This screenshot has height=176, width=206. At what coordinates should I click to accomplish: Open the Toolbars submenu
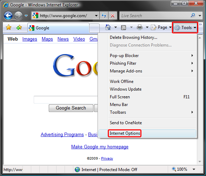pos(147,112)
